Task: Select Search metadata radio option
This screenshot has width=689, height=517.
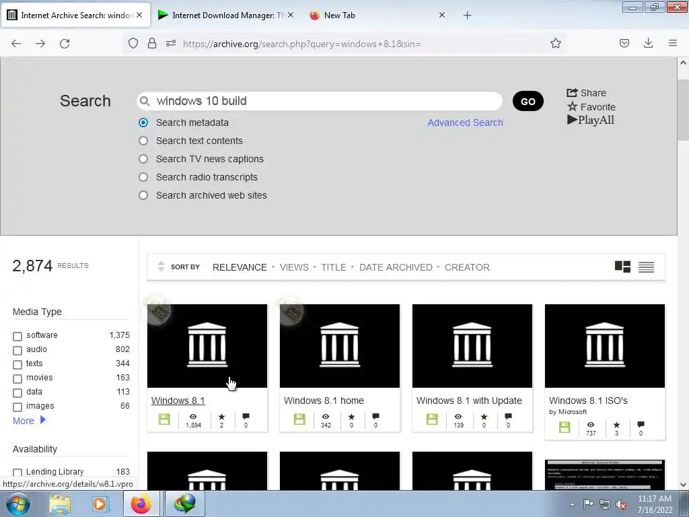Action: [x=143, y=123]
